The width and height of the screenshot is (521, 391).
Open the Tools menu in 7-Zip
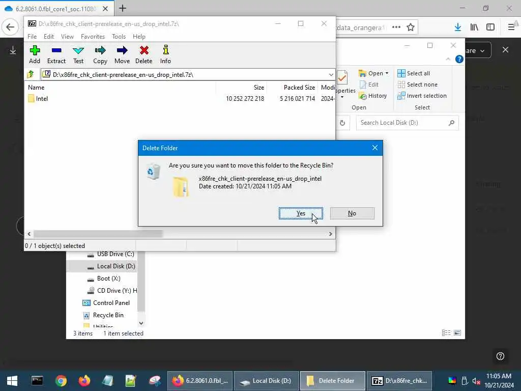119,37
